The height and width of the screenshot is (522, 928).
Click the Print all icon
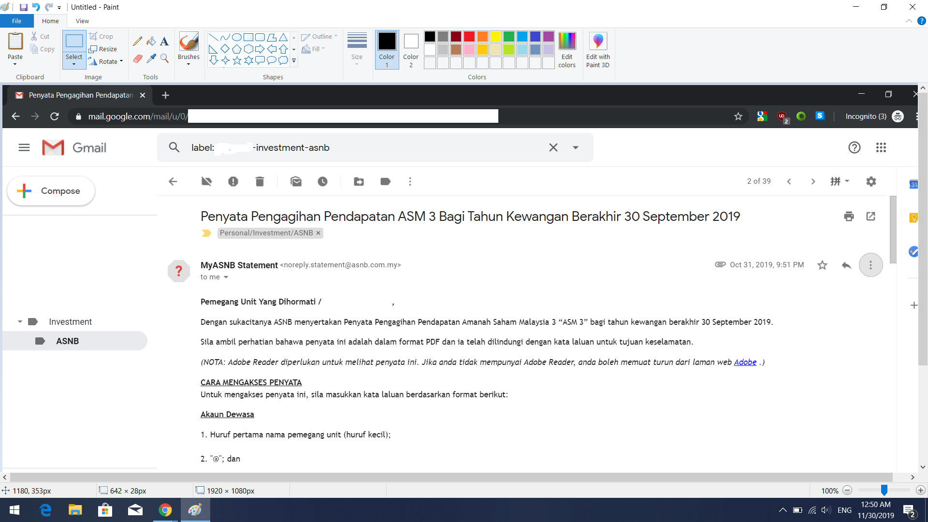[x=849, y=217]
